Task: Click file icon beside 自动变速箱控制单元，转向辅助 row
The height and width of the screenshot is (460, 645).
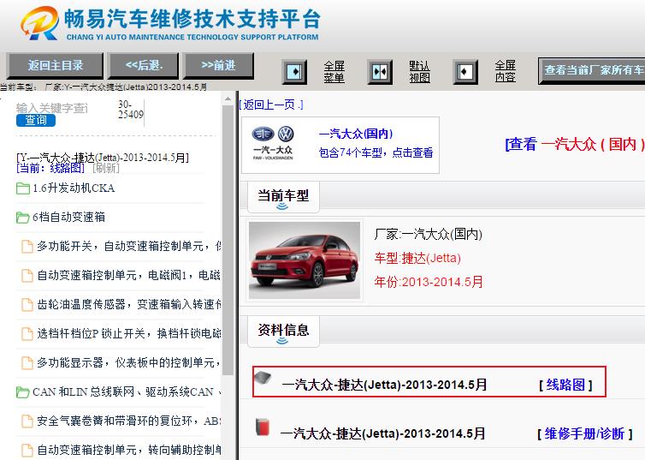Action: pos(27,450)
